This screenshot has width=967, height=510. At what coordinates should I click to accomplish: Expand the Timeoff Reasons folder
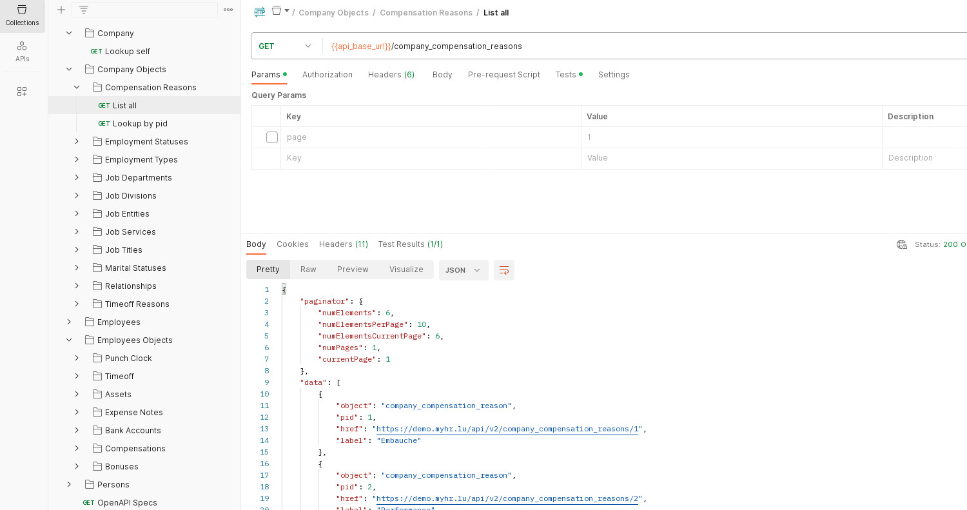[x=77, y=304]
